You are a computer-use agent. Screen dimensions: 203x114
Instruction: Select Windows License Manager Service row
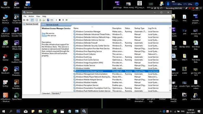pyautogui.click(x=116, y=71)
